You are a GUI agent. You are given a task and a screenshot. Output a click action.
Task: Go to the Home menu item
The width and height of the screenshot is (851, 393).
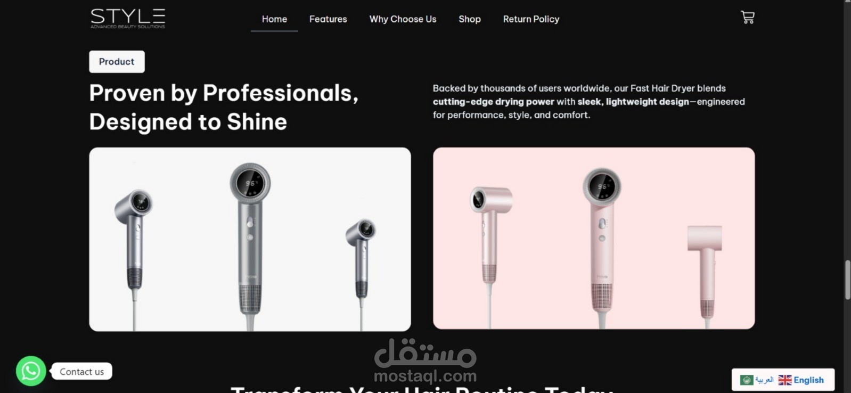click(x=274, y=19)
